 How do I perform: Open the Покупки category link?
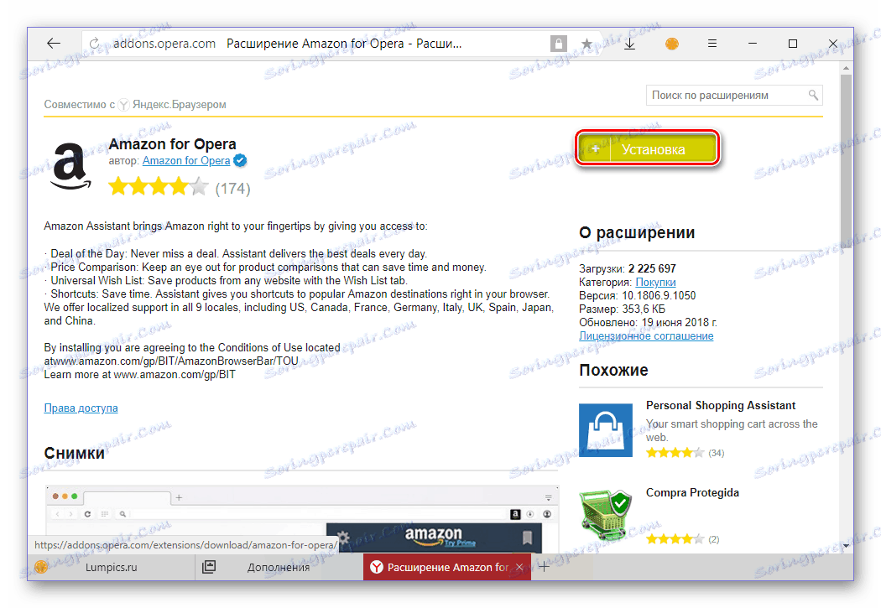pyautogui.click(x=655, y=283)
